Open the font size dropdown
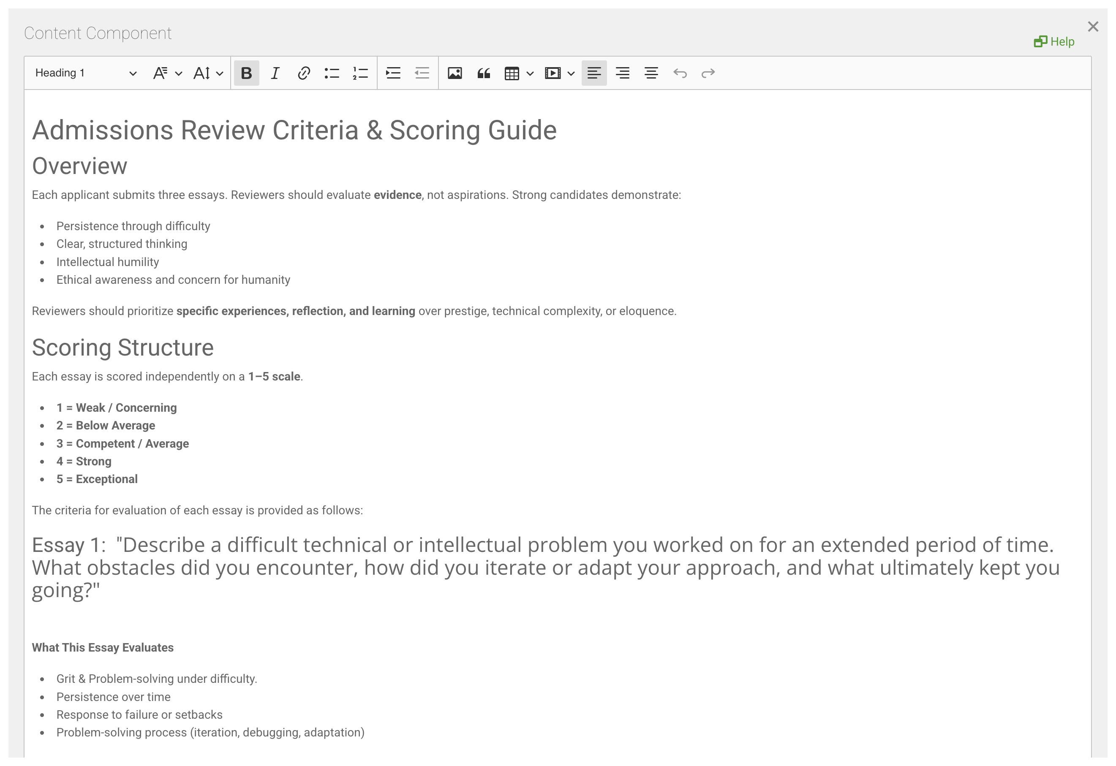 click(x=208, y=73)
